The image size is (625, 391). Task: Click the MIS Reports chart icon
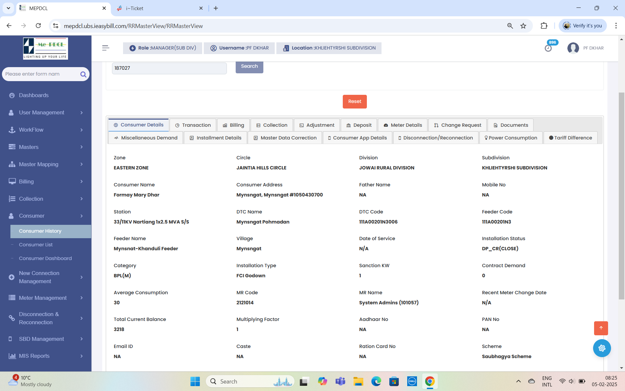pyautogui.click(x=12, y=356)
